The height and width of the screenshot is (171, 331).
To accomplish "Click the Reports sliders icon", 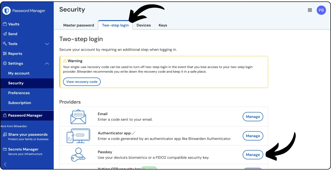I will (x=5, y=54).
